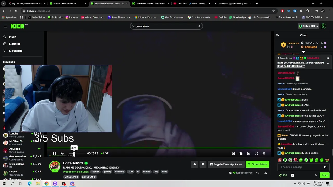Open ElGlogloking channel in sidebar
Viewport: 333px width, 187px height.
[x=22, y=165]
